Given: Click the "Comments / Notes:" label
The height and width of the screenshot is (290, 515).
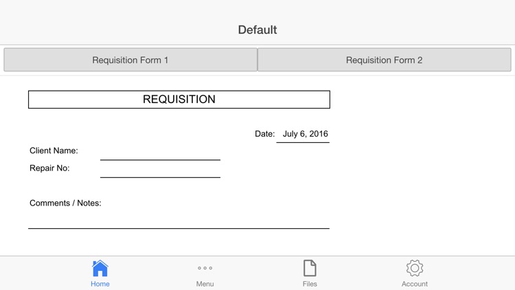Looking at the screenshot, I should (65, 203).
